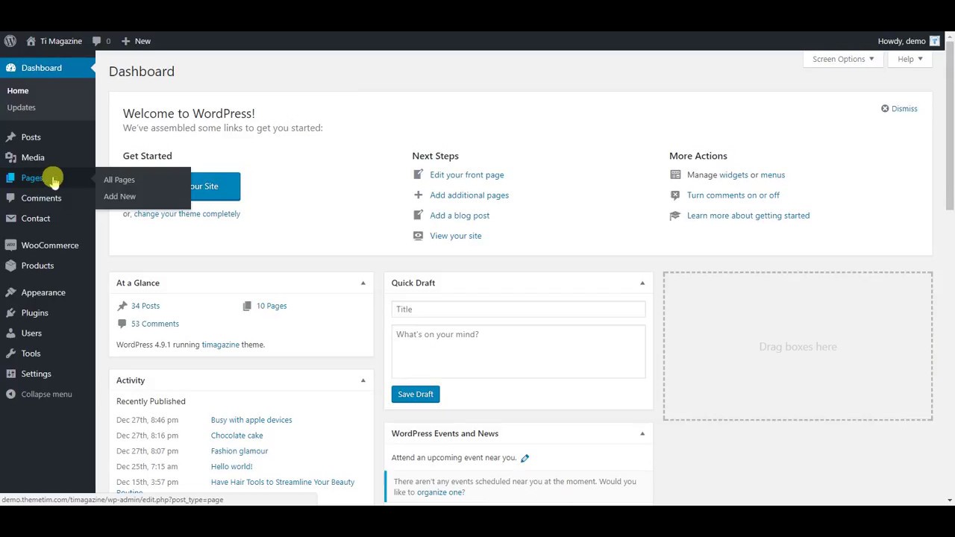
Task: Click the Settings icon in sidebar
Action: pyautogui.click(x=10, y=374)
